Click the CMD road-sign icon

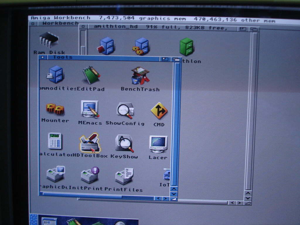click(x=159, y=110)
